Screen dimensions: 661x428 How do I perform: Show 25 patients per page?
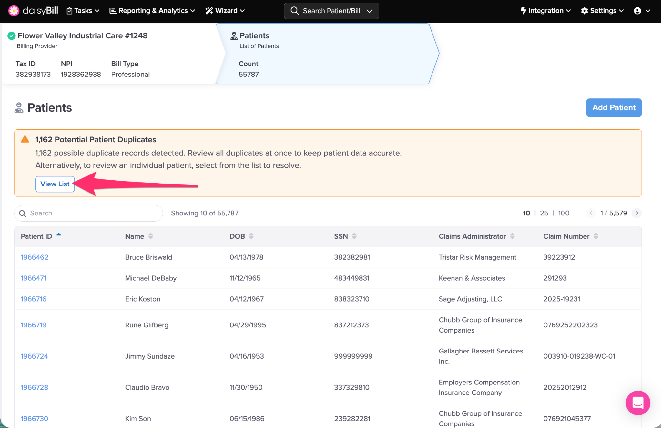pos(544,213)
